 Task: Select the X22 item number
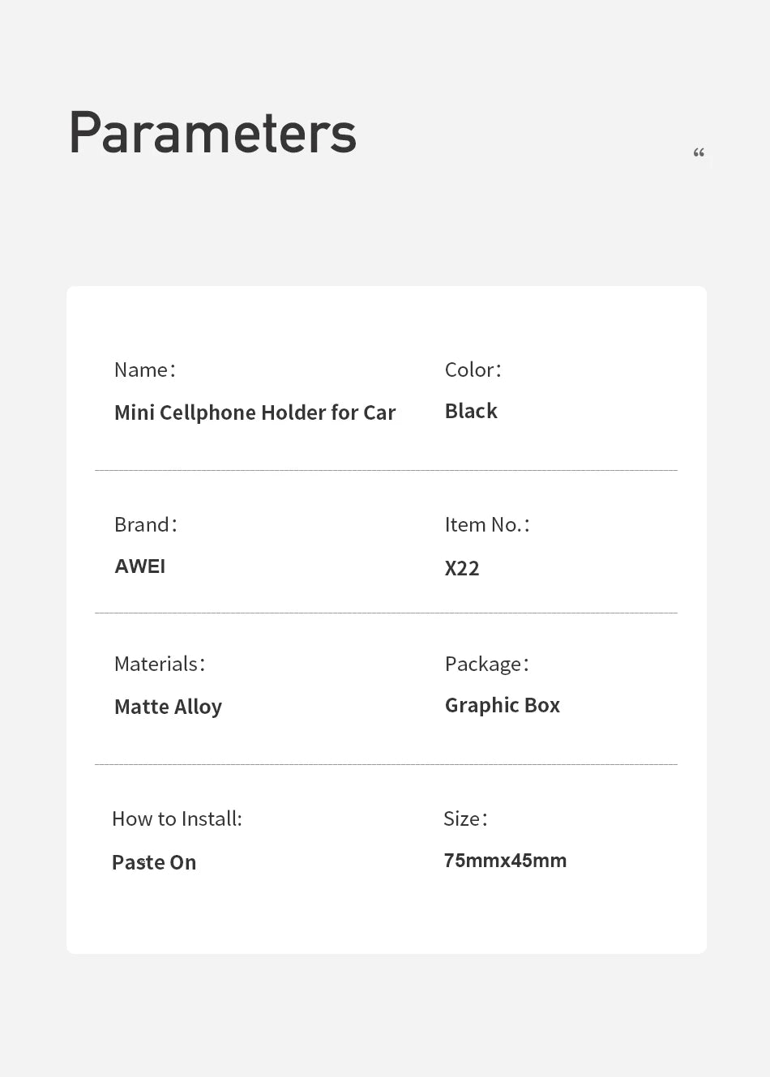(462, 568)
